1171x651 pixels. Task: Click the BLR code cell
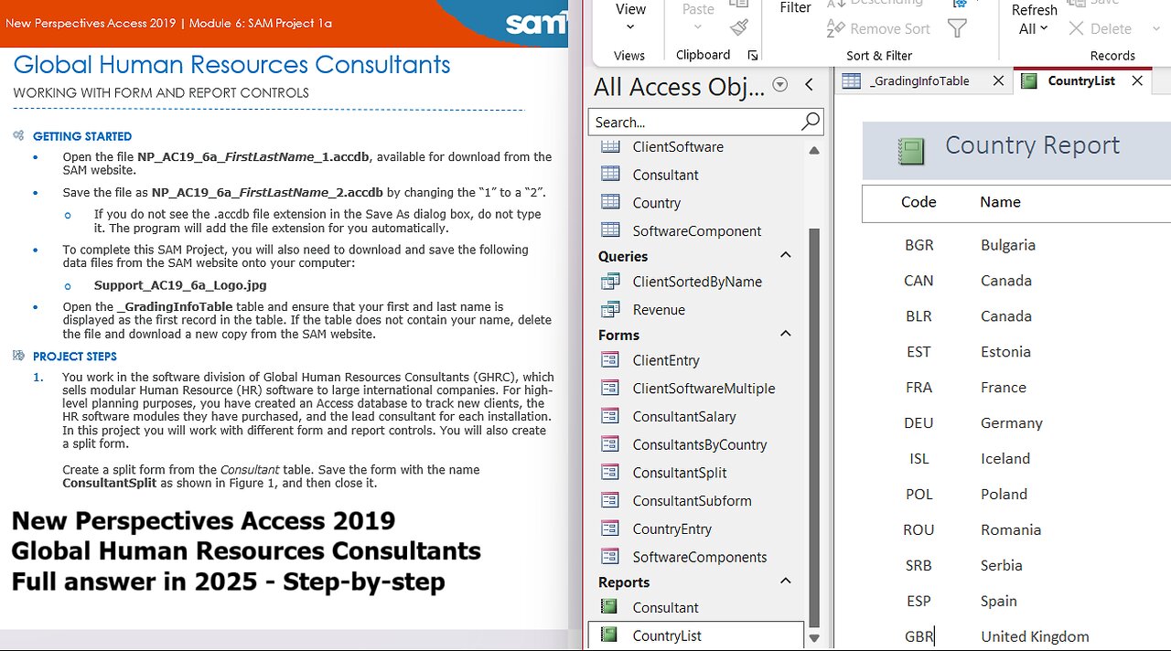[919, 316]
